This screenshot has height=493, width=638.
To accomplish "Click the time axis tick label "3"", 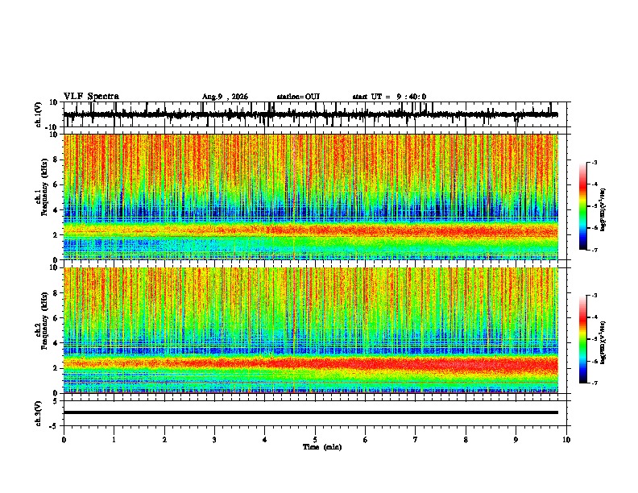I will [x=214, y=440].
